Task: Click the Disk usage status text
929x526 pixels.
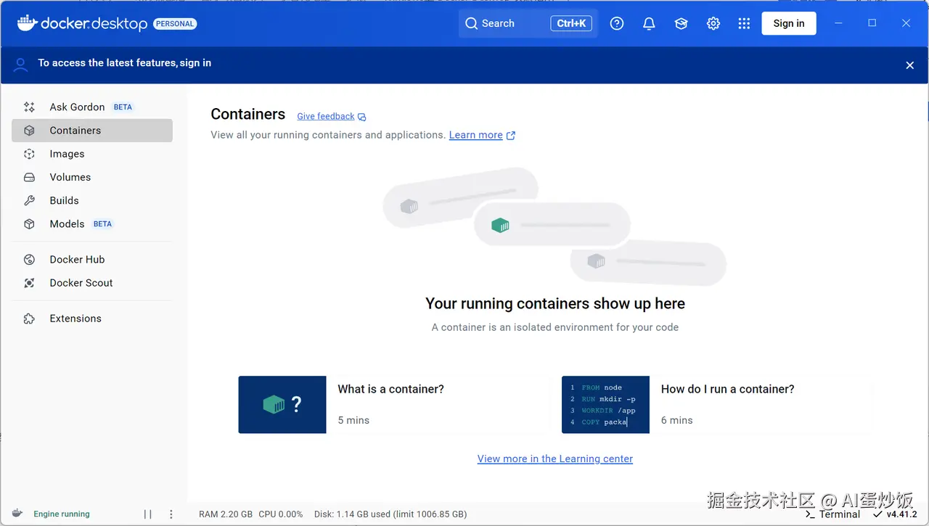Action: [x=390, y=514]
